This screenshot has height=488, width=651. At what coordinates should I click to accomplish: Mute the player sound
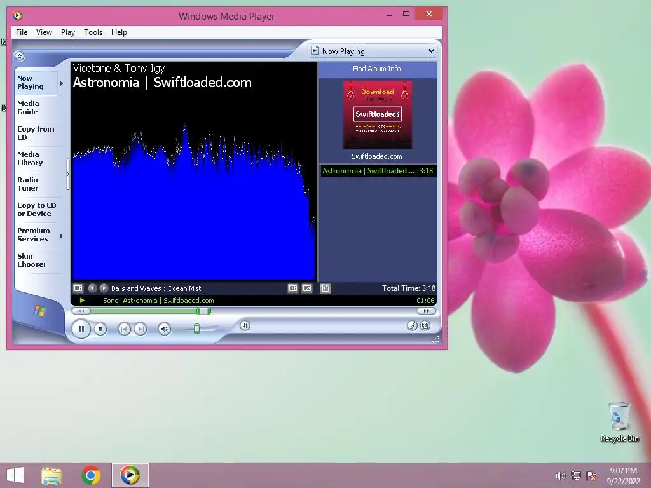165,329
